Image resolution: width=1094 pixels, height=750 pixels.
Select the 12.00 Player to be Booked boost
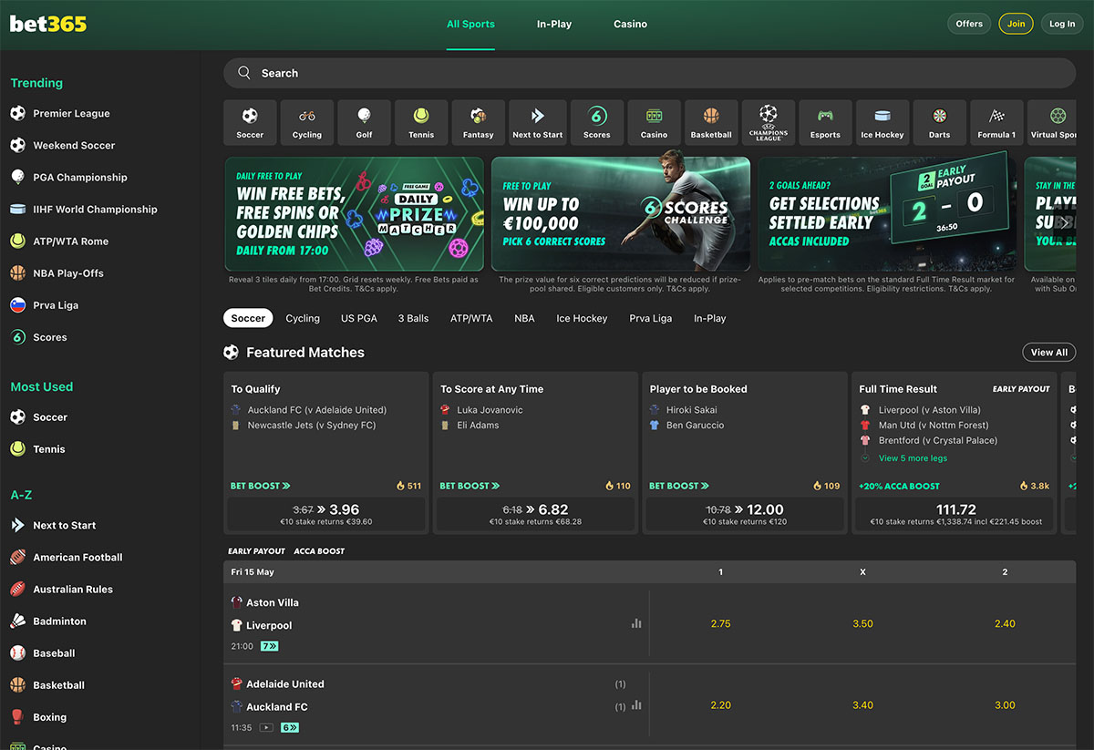745,515
